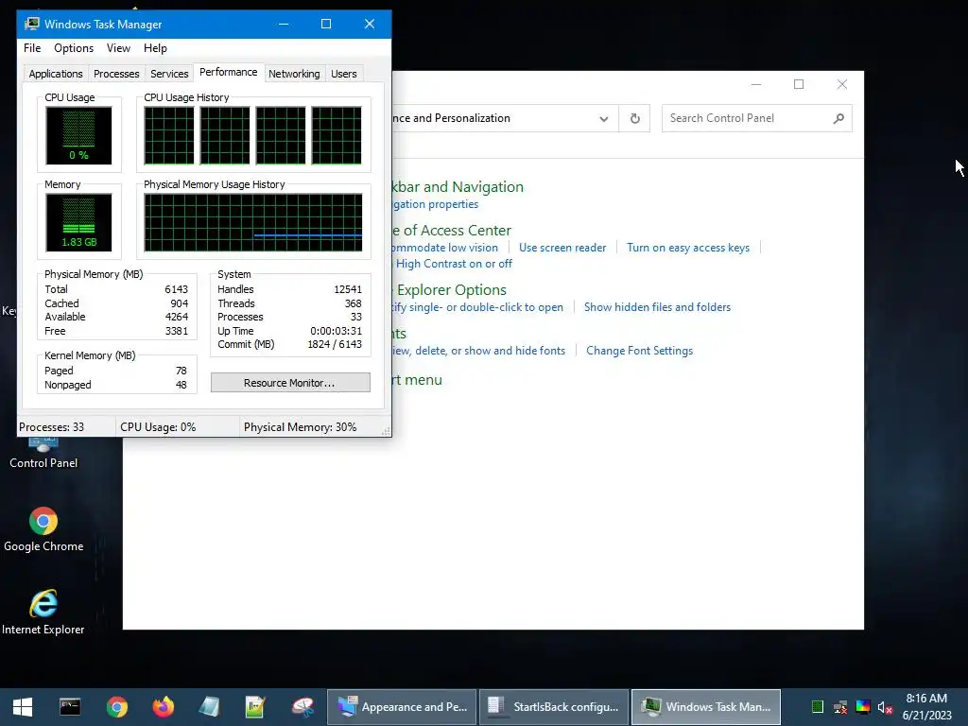Open the File menu in Task Manager
This screenshot has width=968, height=726.
tap(32, 48)
